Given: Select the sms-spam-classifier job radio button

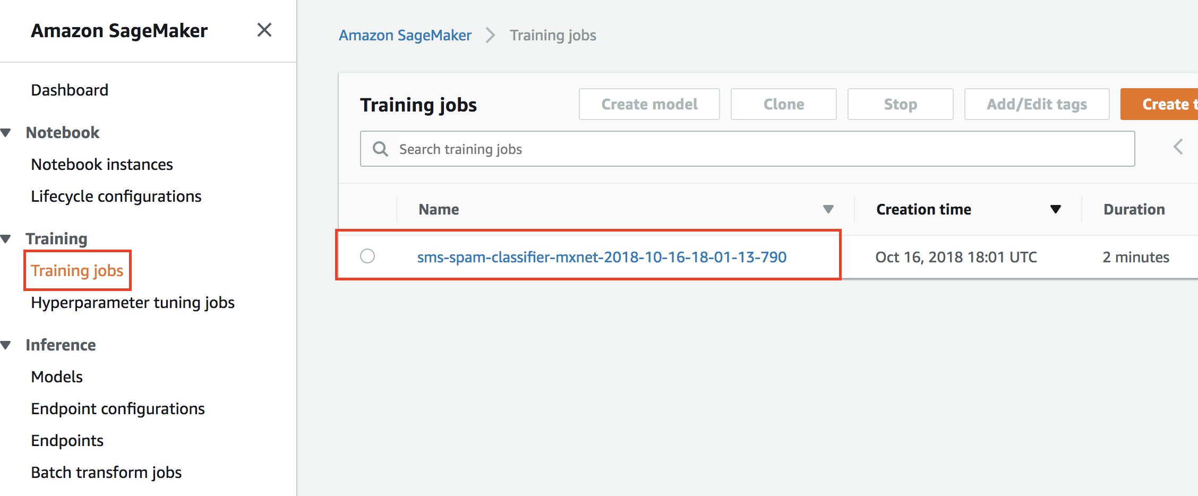Looking at the screenshot, I should [367, 256].
